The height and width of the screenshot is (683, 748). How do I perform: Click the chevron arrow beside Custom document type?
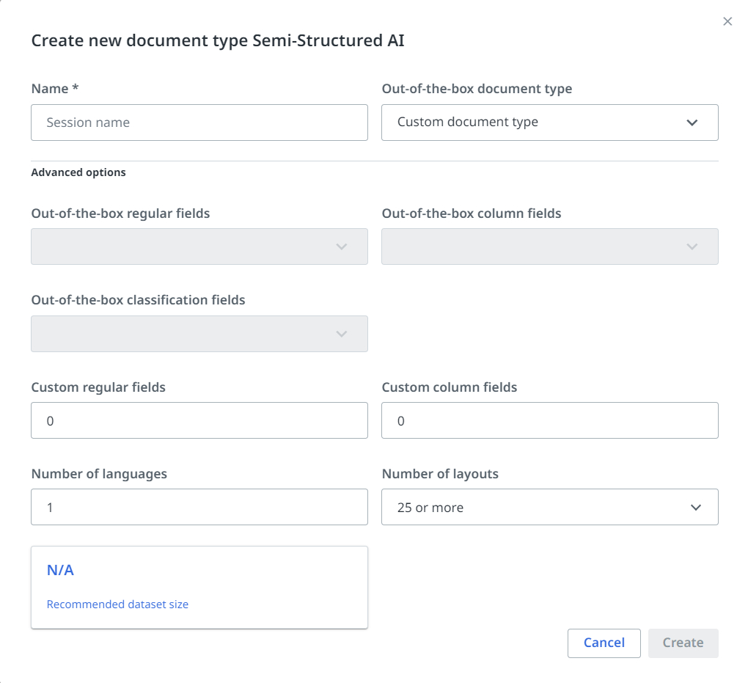tap(692, 123)
